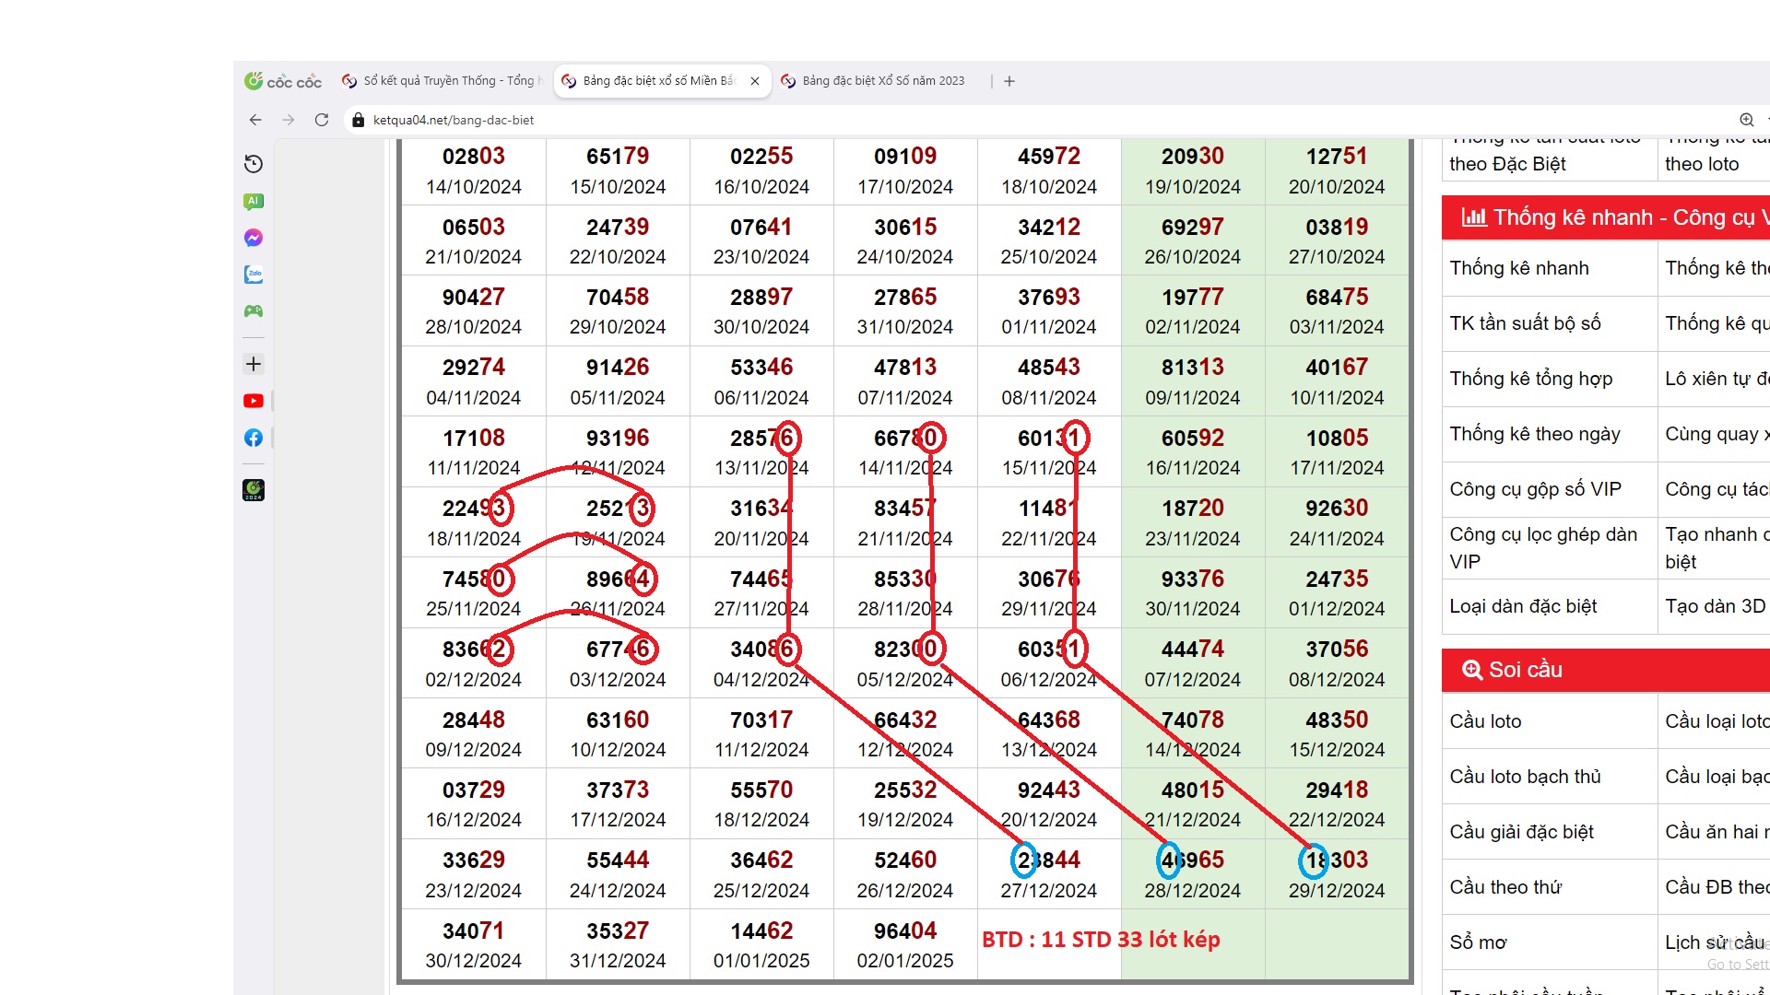
Task: Open History in browser sidebar
Action: (254, 164)
